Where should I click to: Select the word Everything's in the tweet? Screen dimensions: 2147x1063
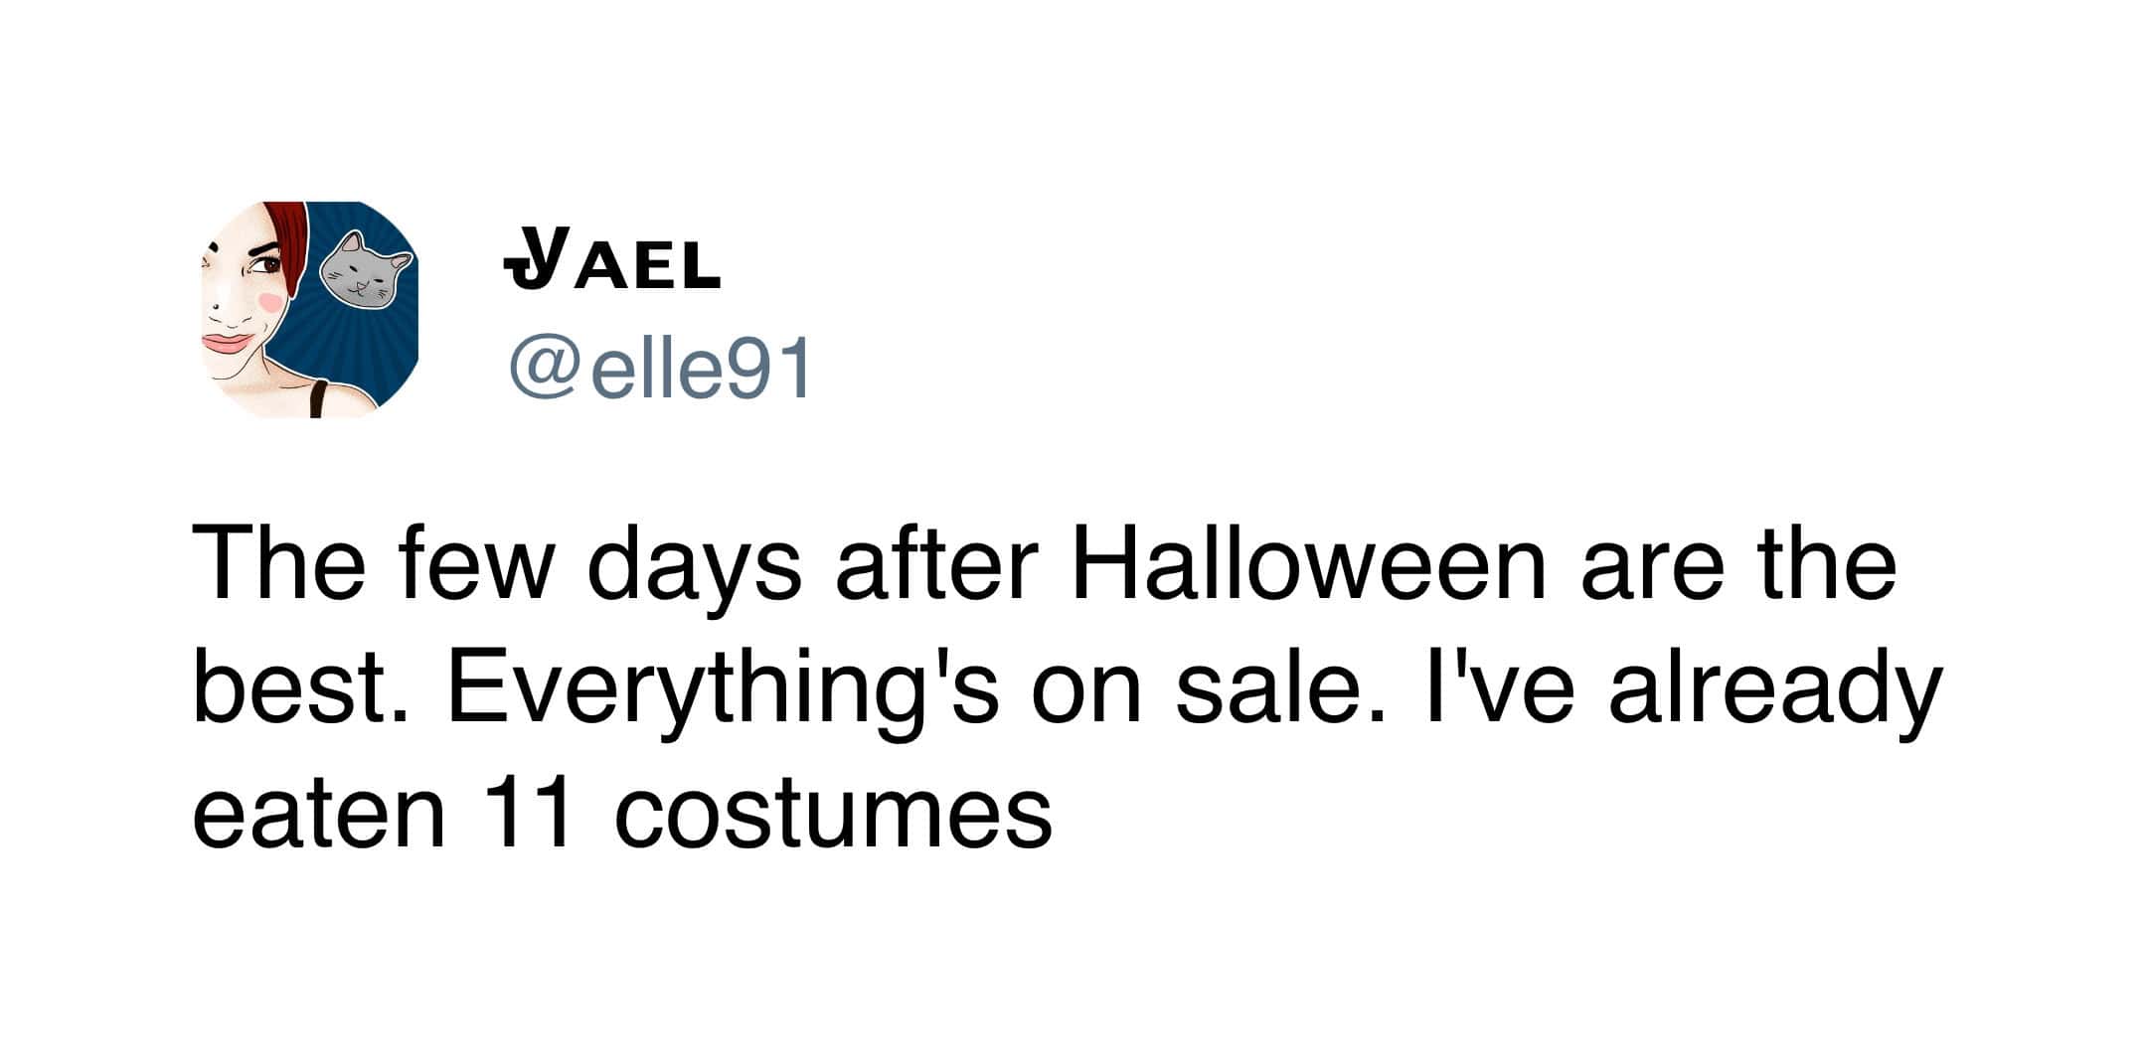coord(722,690)
